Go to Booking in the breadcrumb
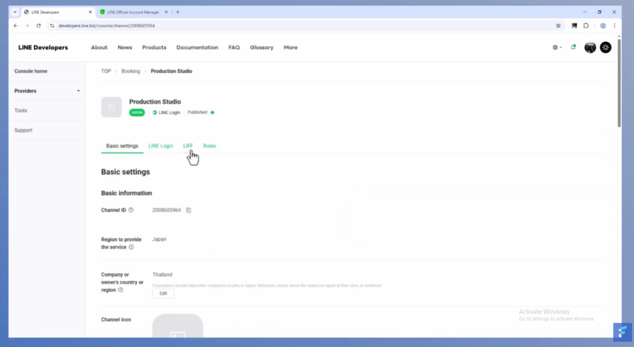Image resolution: width=634 pixels, height=347 pixels. 131,71
